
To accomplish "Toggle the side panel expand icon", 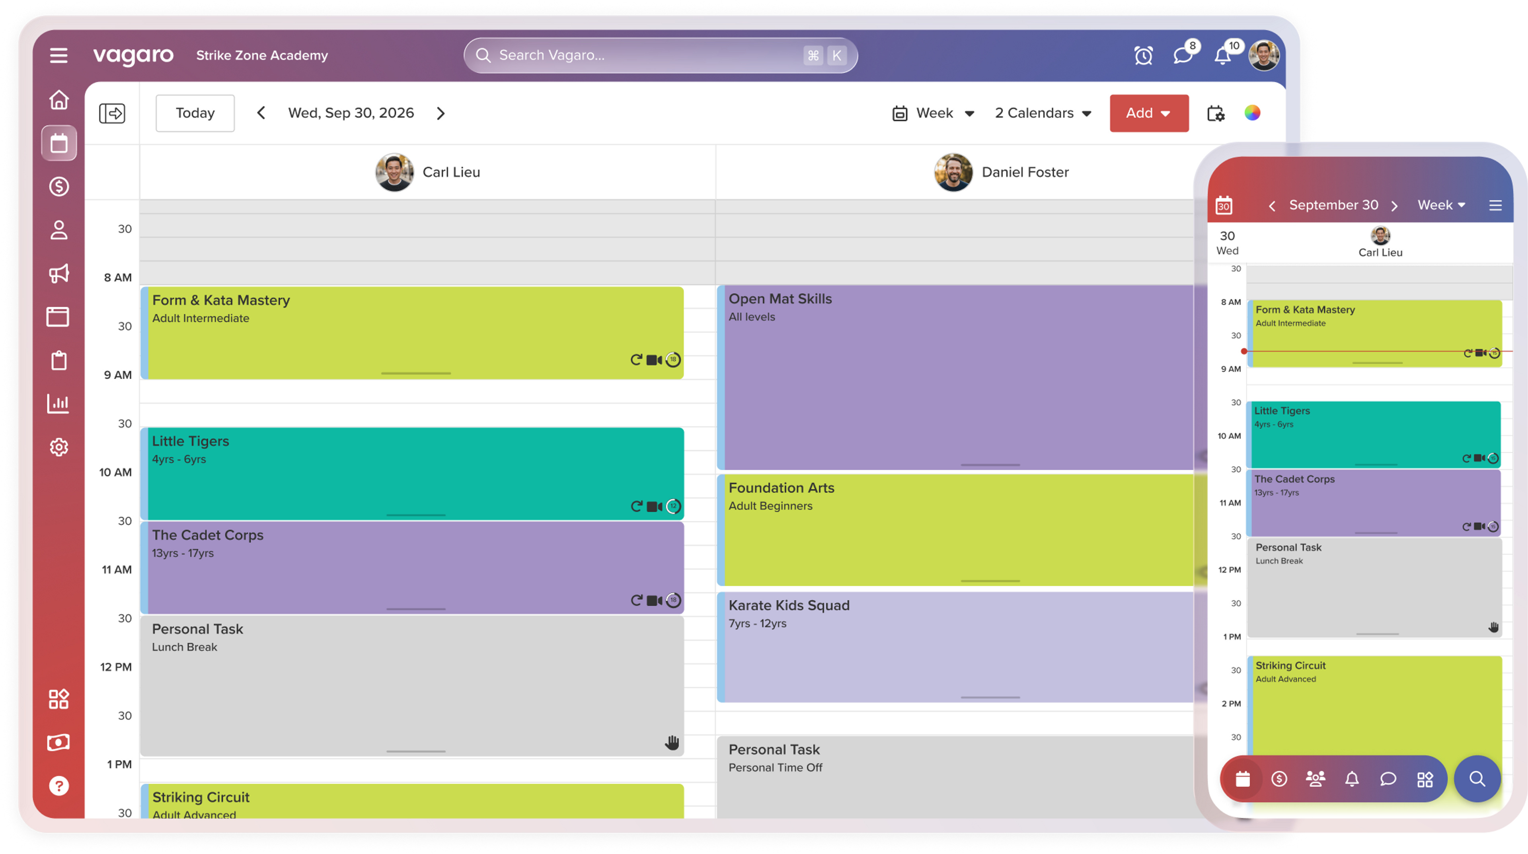I will point(112,113).
